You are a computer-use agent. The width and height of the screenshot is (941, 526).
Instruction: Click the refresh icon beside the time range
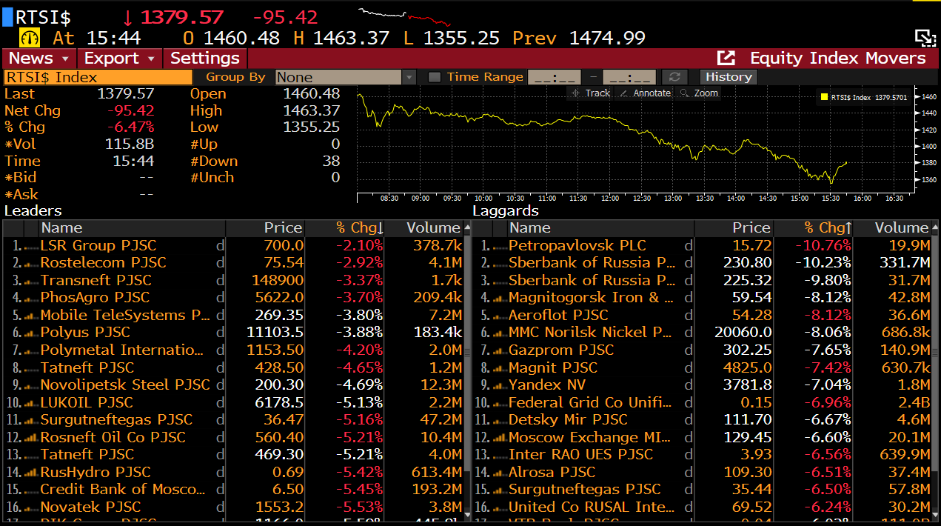pyautogui.click(x=674, y=77)
